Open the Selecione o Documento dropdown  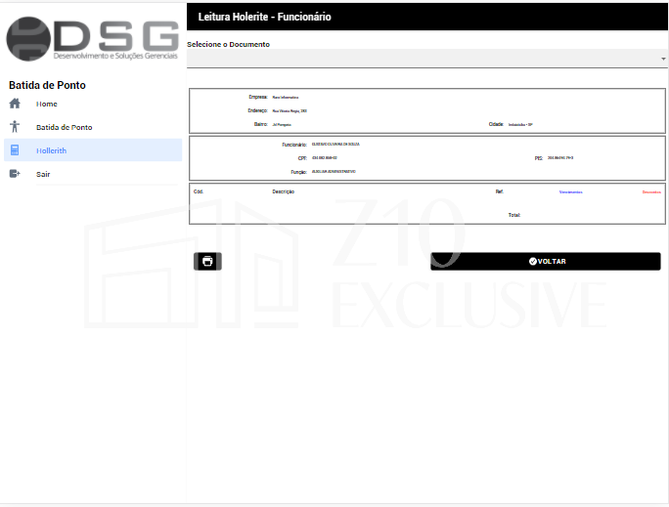coord(421,59)
